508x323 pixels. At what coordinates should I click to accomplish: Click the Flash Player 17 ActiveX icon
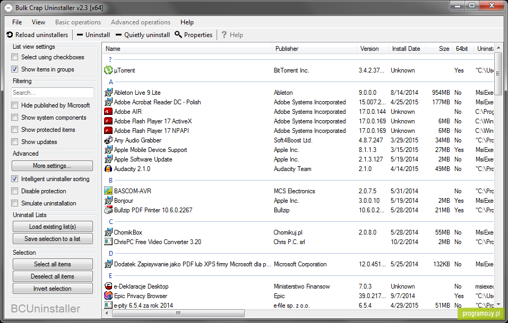pos(108,121)
